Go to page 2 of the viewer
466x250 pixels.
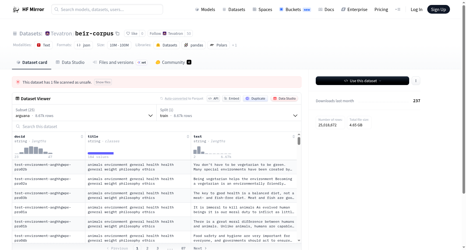(147, 248)
